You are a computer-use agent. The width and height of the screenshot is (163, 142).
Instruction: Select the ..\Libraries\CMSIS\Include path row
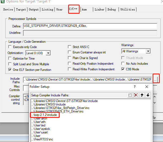coord(91,104)
